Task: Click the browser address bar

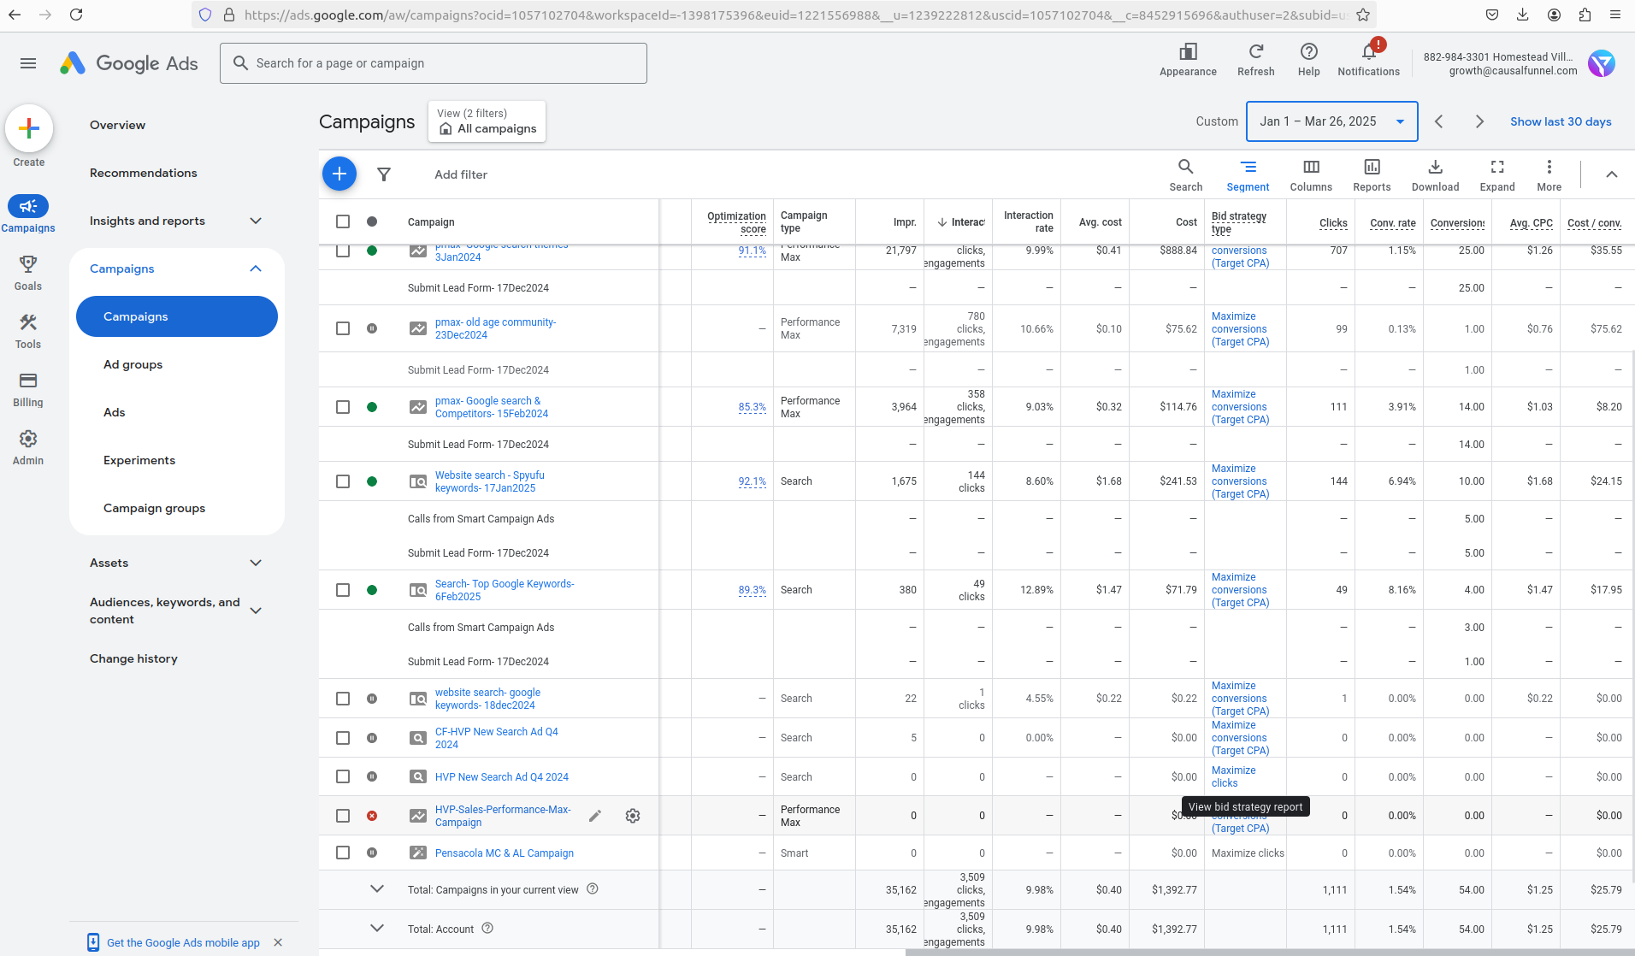Action: (795, 15)
